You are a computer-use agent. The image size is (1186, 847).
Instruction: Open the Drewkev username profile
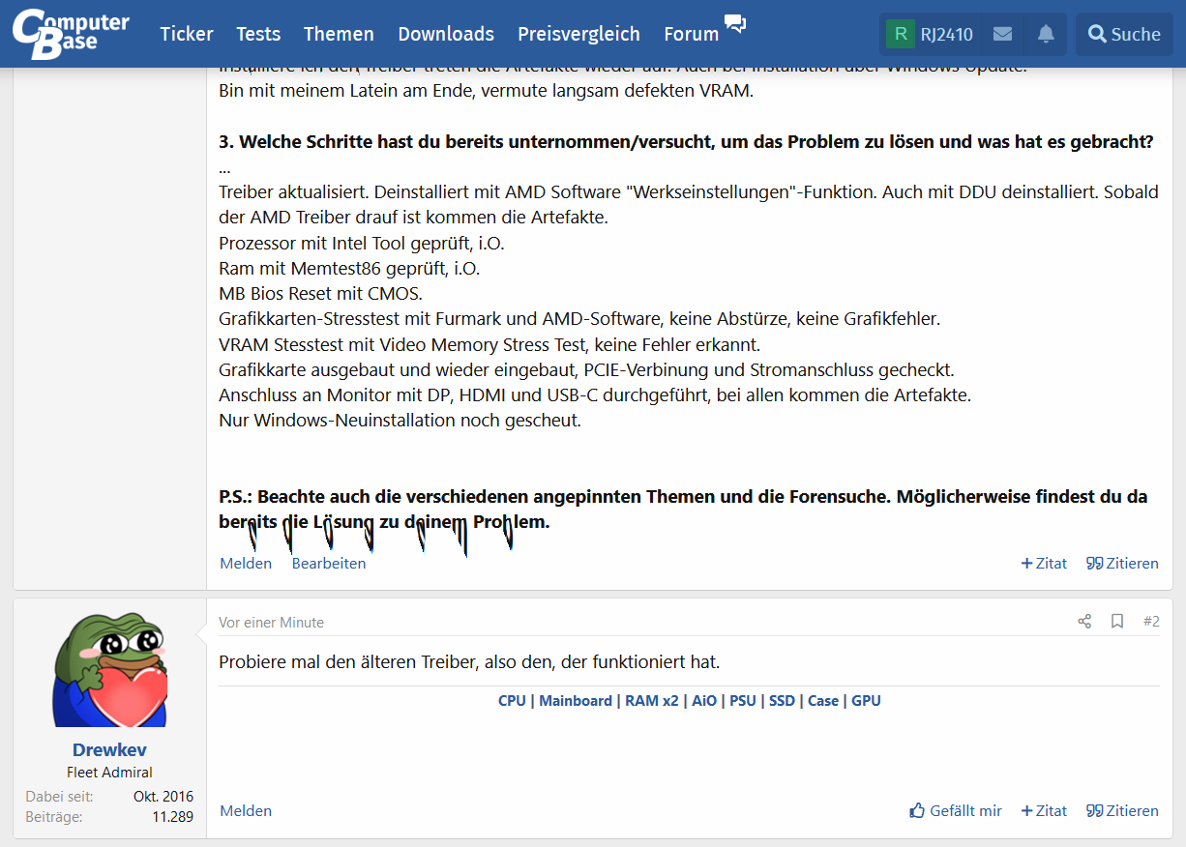coord(109,749)
